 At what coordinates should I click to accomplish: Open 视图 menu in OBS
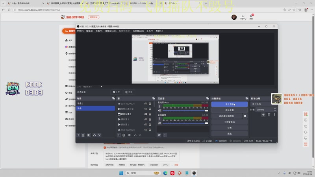(x=99, y=31)
